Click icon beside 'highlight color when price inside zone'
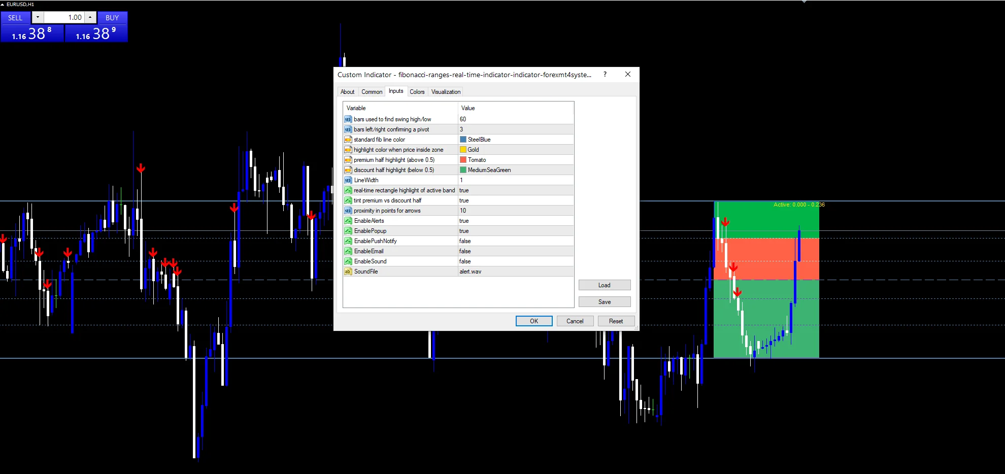Viewport: 1005px width, 474px height. (348, 150)
